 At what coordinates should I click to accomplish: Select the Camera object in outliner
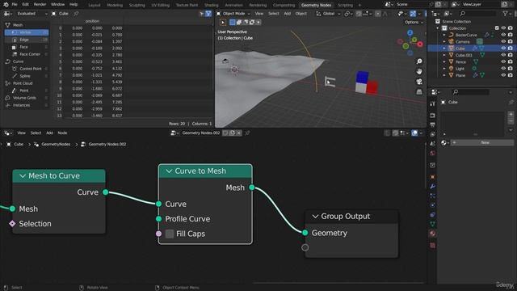tap(462, 42)
